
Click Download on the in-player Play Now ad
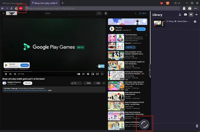pos(25,65)
